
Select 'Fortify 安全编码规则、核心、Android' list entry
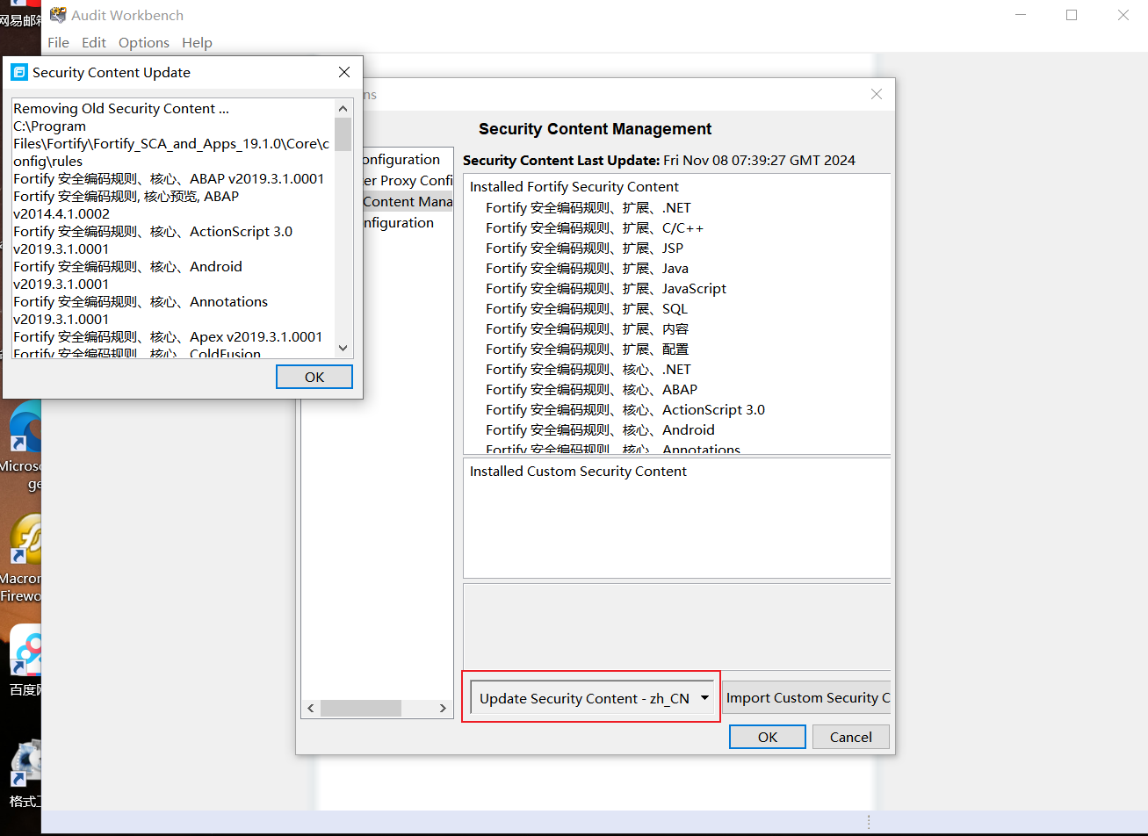(x=600, y=430)
